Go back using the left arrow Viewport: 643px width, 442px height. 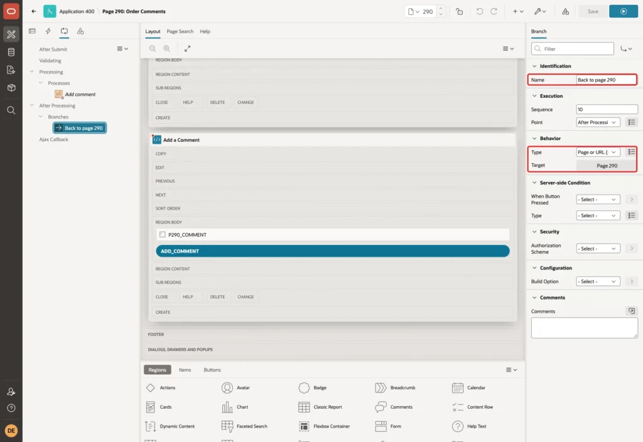[x=34, y=11]
